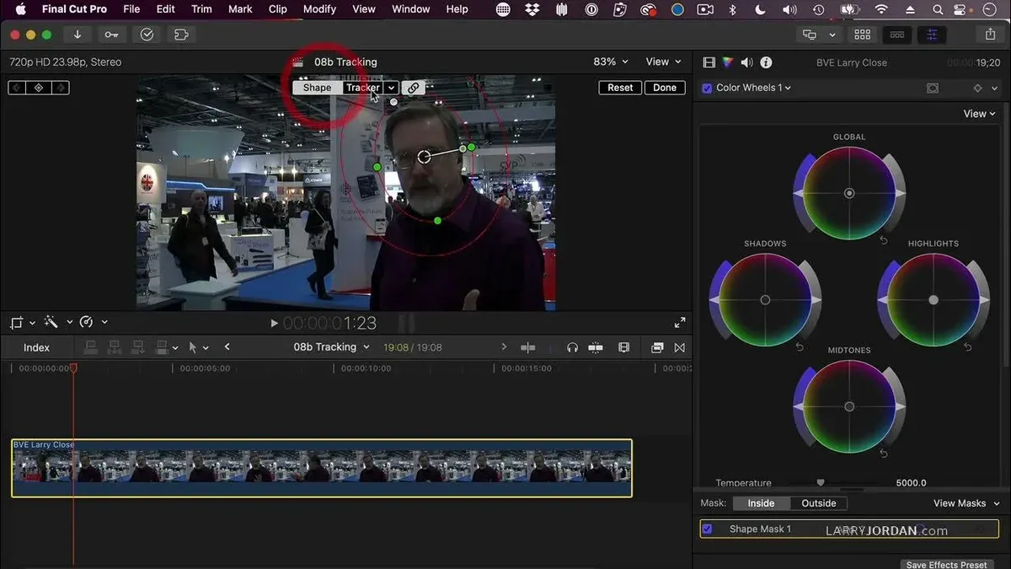Screen dimensions: 1011x569
Task: Go to next keyframe in viewer
Action: [x=61, y=88]
